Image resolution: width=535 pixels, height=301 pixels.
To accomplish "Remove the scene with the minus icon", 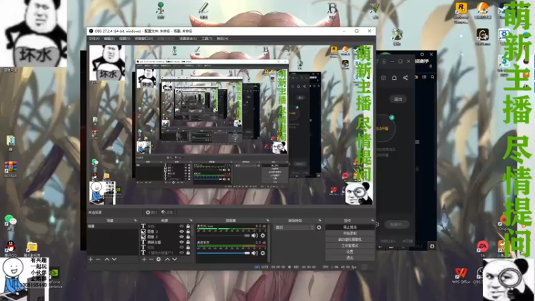I will click(98, 260).
